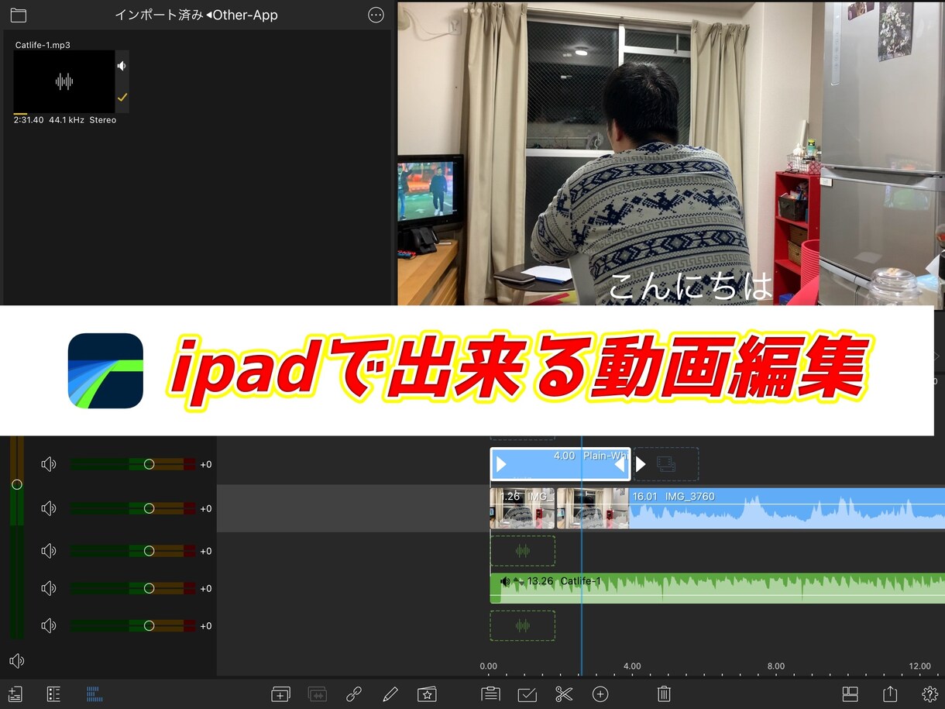The image size is (945, 709).
Task: Toggle the track headers list icon
Action: tap(53, 694)
